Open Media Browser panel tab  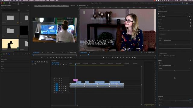(4, 59)
